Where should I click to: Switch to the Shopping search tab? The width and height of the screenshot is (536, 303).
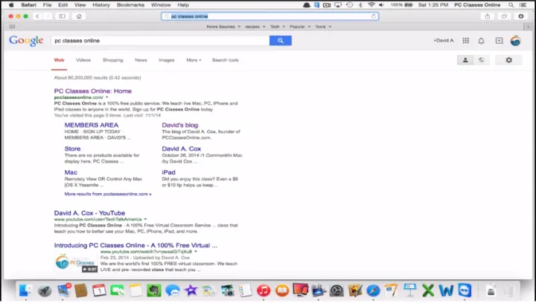tap(113, 60)
